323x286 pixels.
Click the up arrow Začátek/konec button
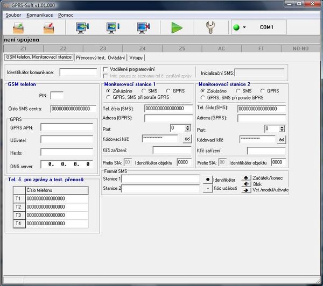(x=246, y=177)
